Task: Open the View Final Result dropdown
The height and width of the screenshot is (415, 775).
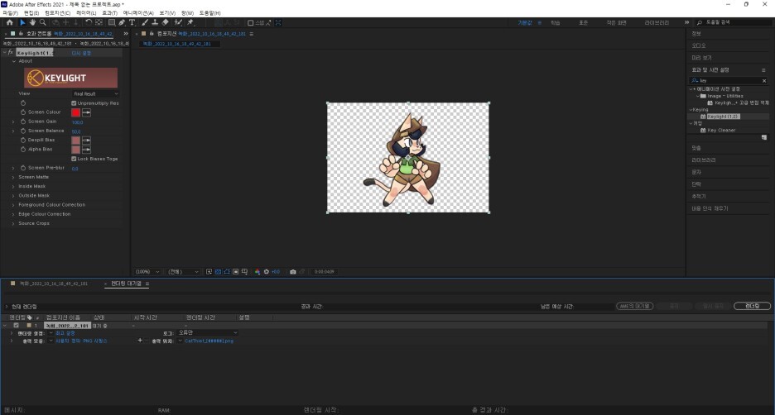Action: pos(96,93)
